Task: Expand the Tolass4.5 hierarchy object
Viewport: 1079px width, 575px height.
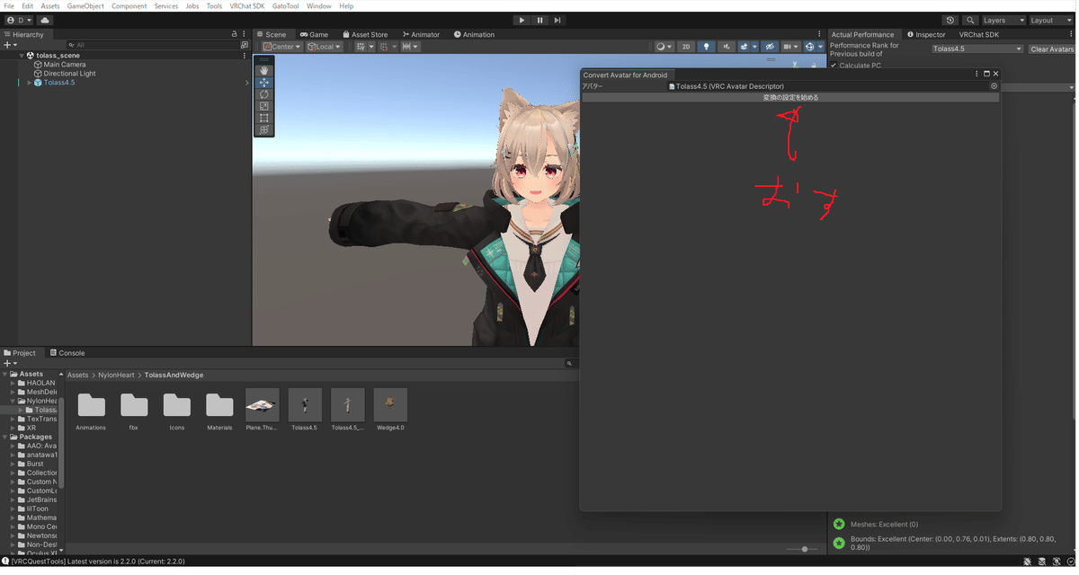Action: coord(29,83)
